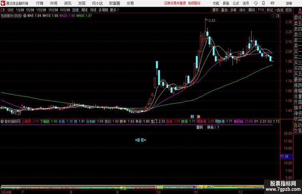Click the 重警 warning label in sub-chart
The height and width of the screenshot is (194, 302).
[141, 140]
